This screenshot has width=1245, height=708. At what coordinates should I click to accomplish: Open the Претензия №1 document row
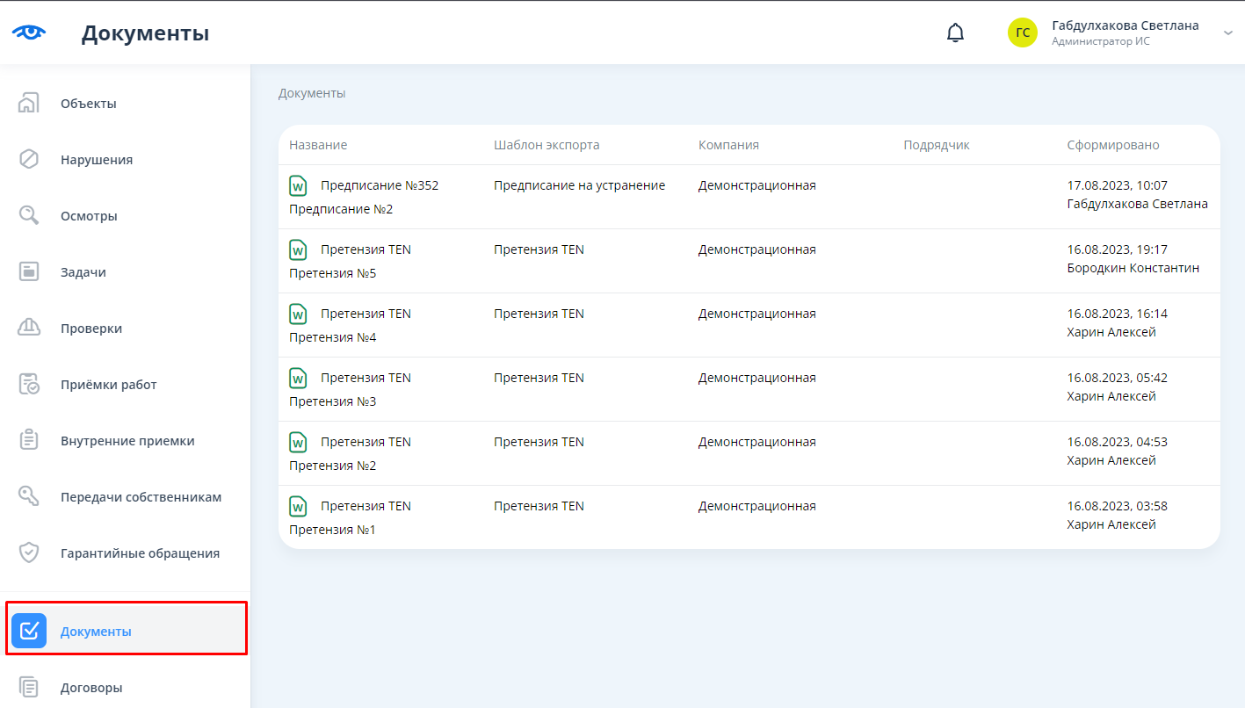(x=332, y=530)
